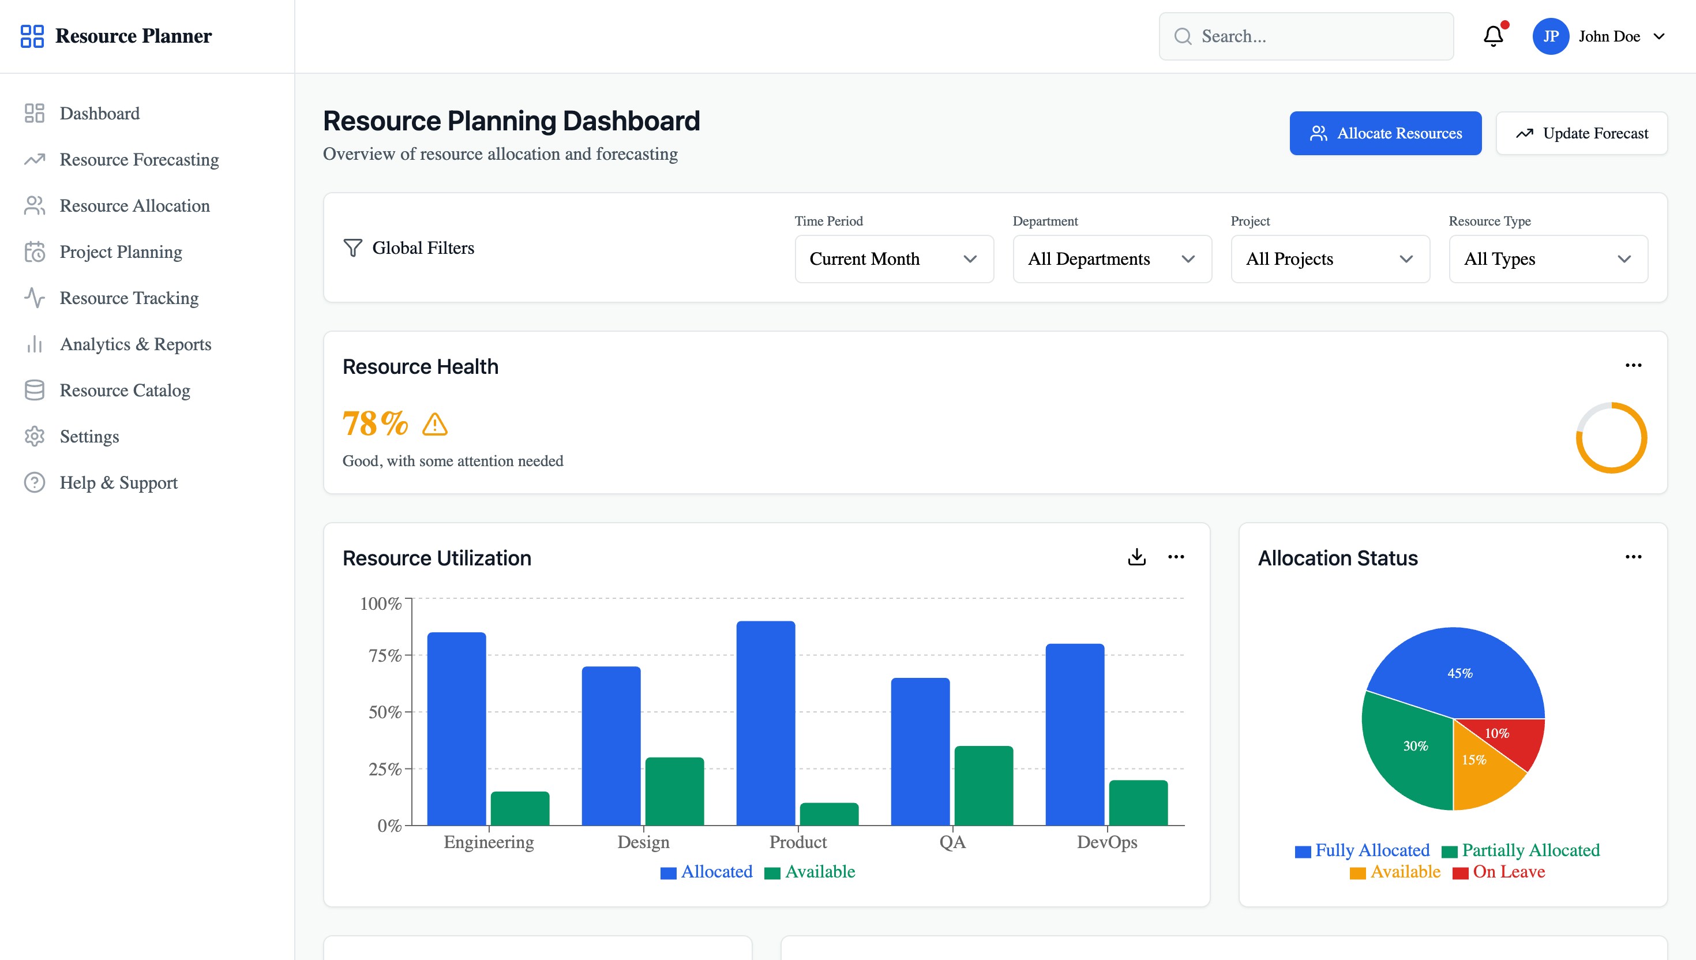Open Resource Utilization three-dot menu

click(x=1176, y=557)
